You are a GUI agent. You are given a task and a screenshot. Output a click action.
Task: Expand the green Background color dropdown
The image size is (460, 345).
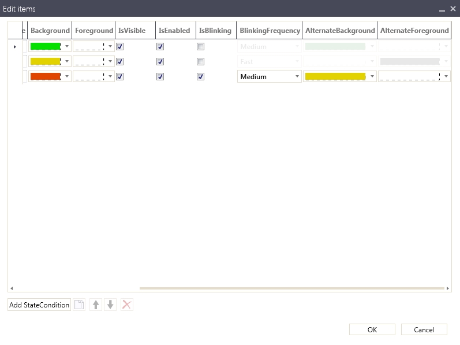point(67,47)
